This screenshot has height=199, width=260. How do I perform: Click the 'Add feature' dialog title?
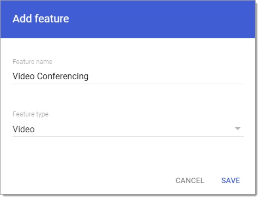41,19
